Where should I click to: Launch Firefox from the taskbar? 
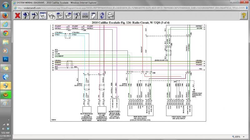point(5,16)
